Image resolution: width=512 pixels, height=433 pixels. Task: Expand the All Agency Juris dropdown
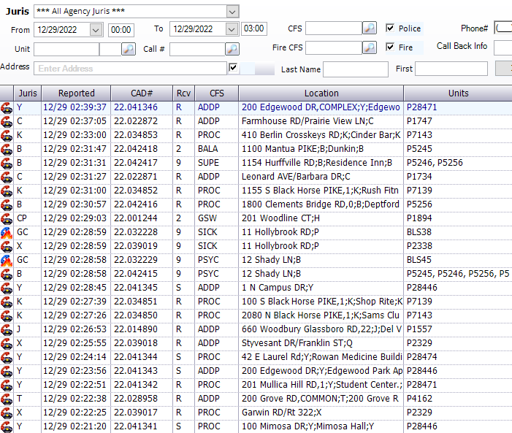pos(232,12)
